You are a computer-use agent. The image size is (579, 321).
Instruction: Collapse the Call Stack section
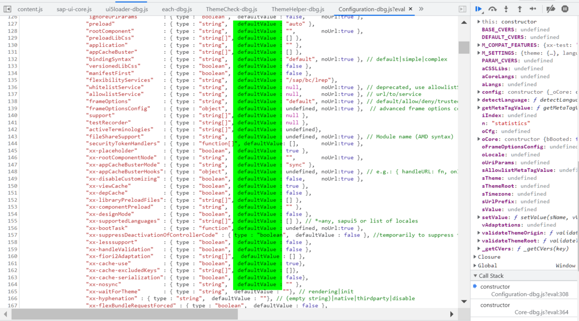point(475,276)
